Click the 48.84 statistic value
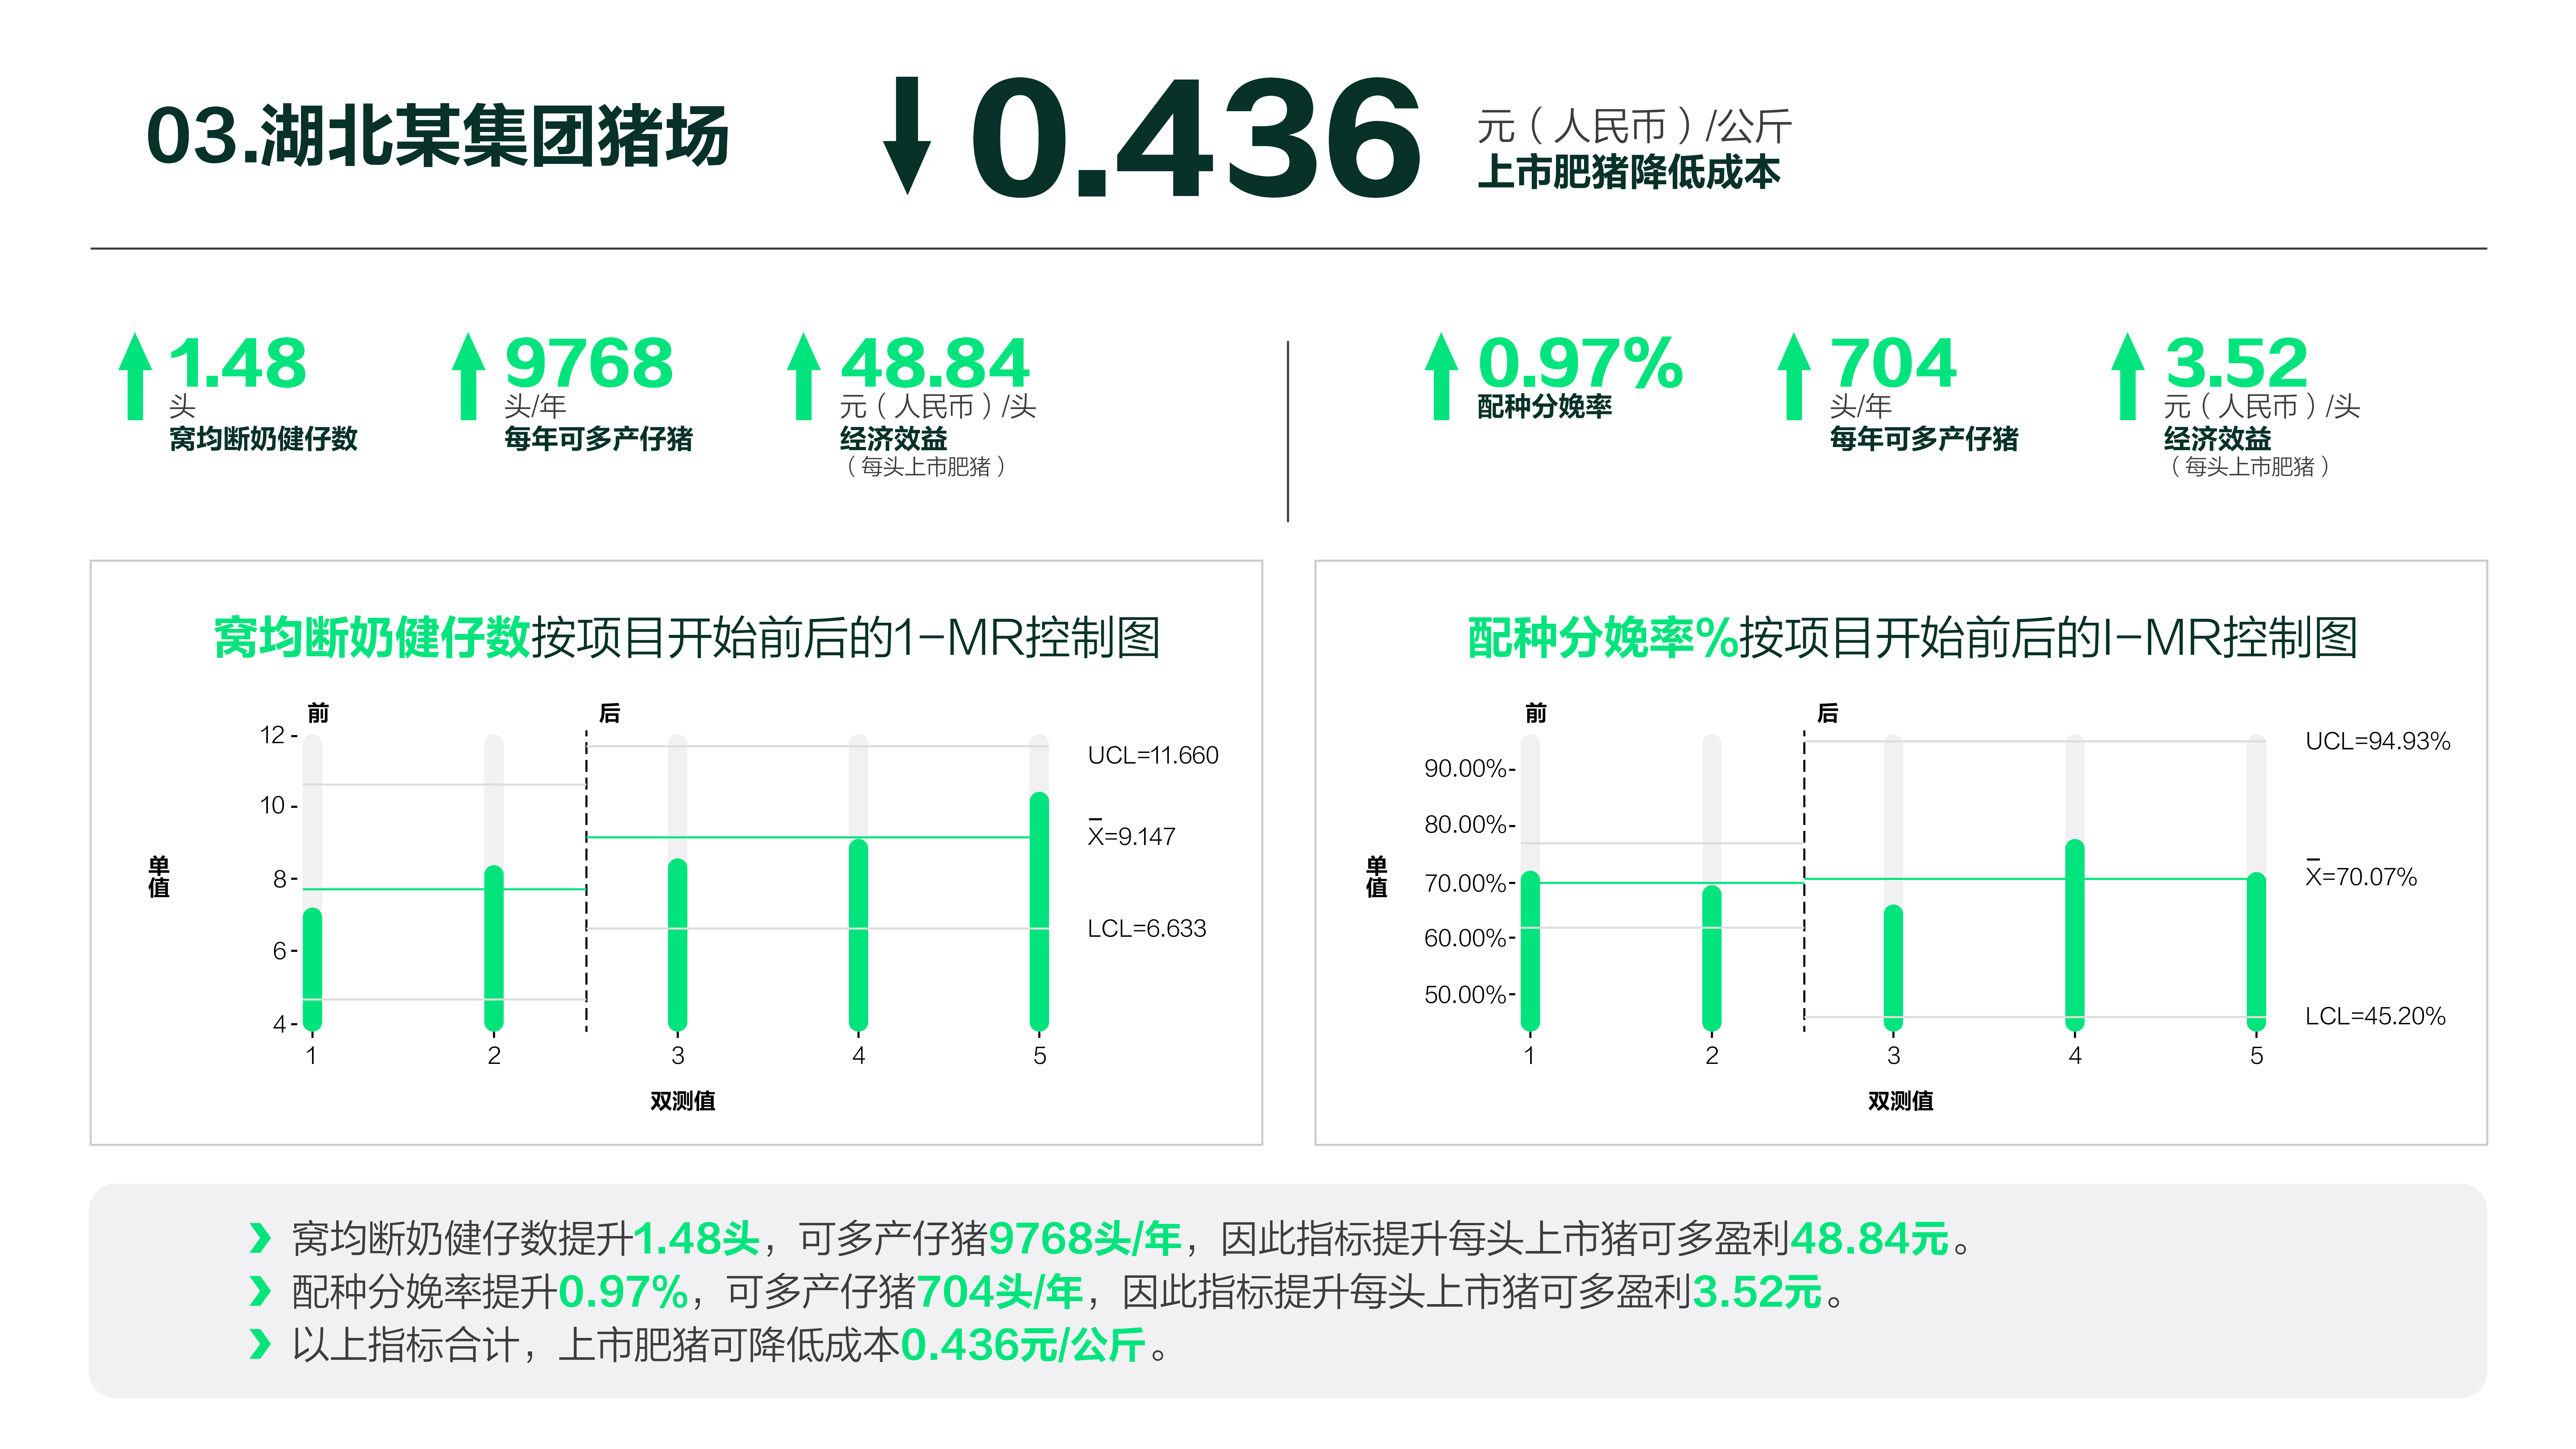This screenshot has width=2576, height=1449. click(935, 363)
